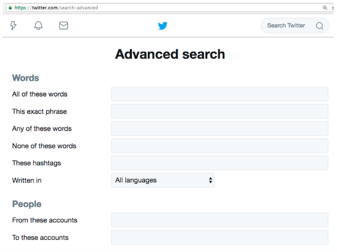Click the 'These hashtags' label
The width and height of the screenshot is (337, 252).
tap(36, 163)
